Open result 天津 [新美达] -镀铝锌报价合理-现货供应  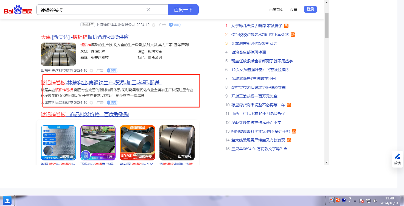point(85,37)
